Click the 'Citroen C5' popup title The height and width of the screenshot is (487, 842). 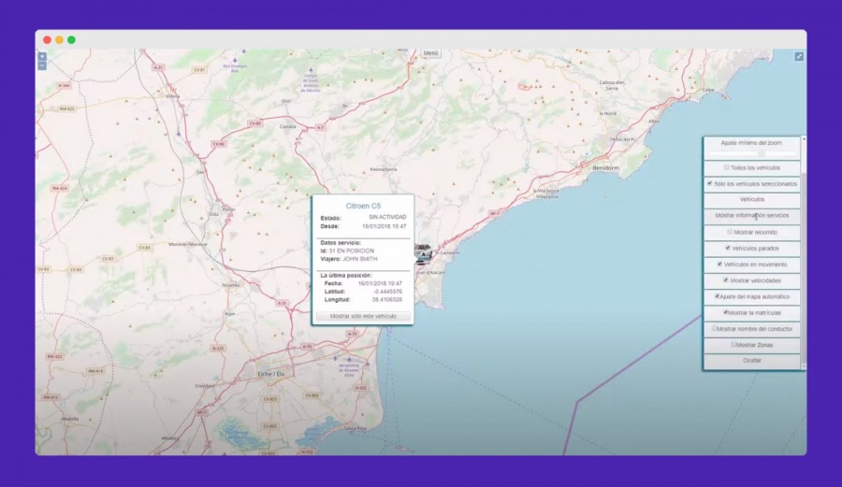coord(363,206)
